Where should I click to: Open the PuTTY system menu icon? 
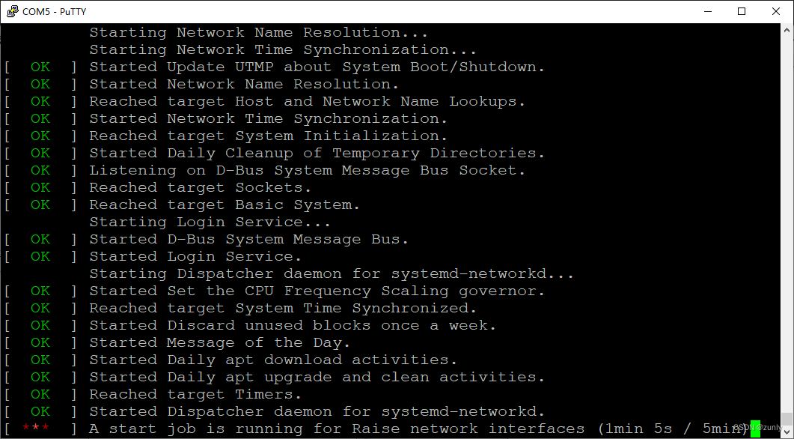click(12, 11)
